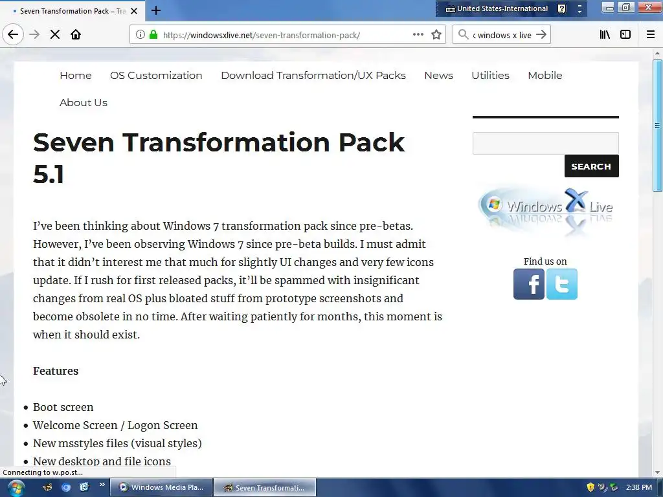Click the Seven Transformation Pack 5.1 heading
This screenshot has height=497, width=663.
(219, 158)
